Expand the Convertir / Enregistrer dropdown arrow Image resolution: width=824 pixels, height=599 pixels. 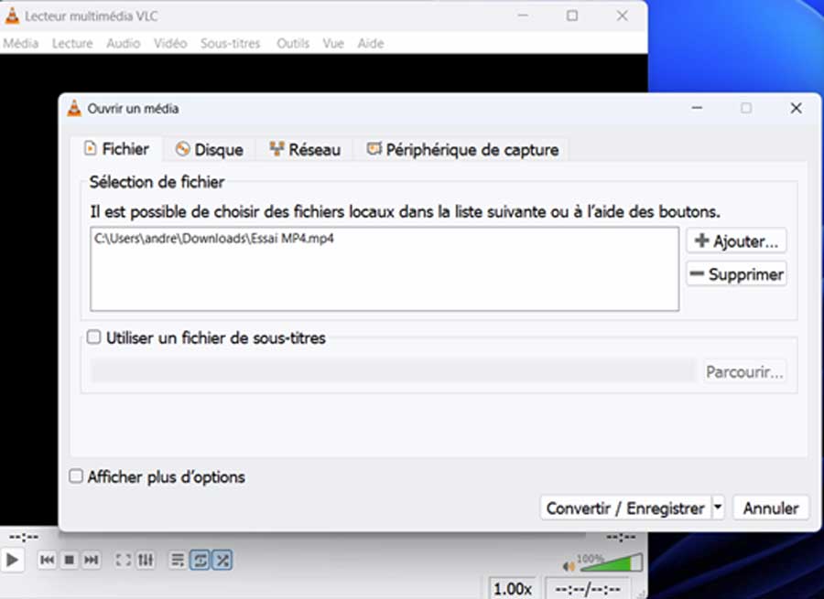(718, 508)
